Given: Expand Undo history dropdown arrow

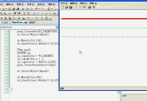Looking at the screenshot, I should (x=40, y=9).
